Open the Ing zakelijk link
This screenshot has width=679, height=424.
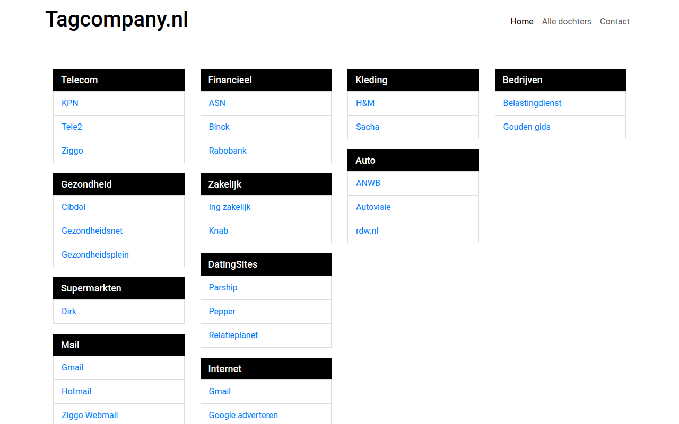coord(230,207)
